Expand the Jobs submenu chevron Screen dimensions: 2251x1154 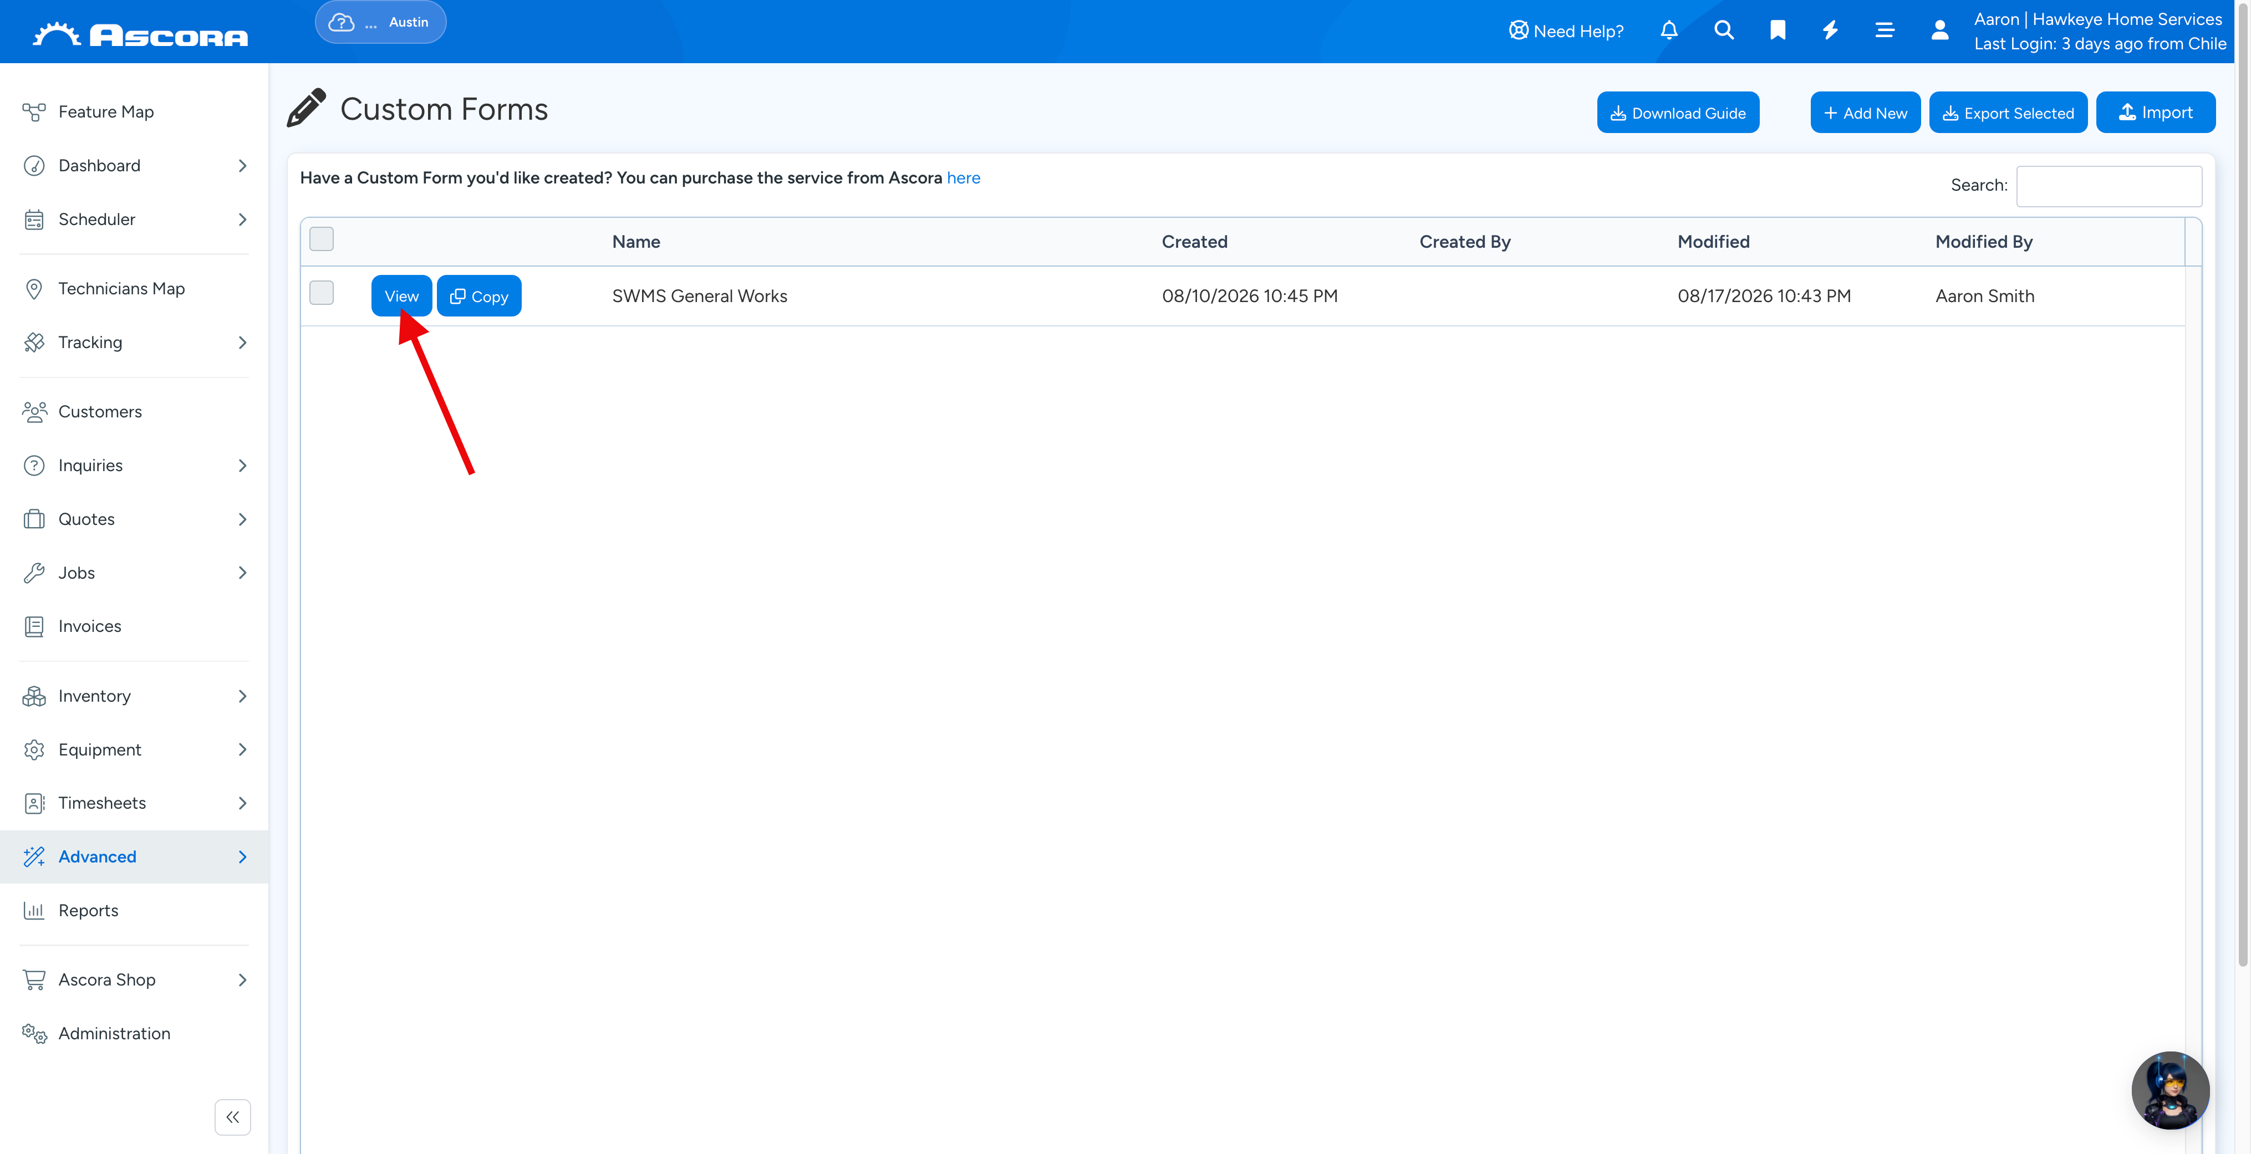point(242,573)
